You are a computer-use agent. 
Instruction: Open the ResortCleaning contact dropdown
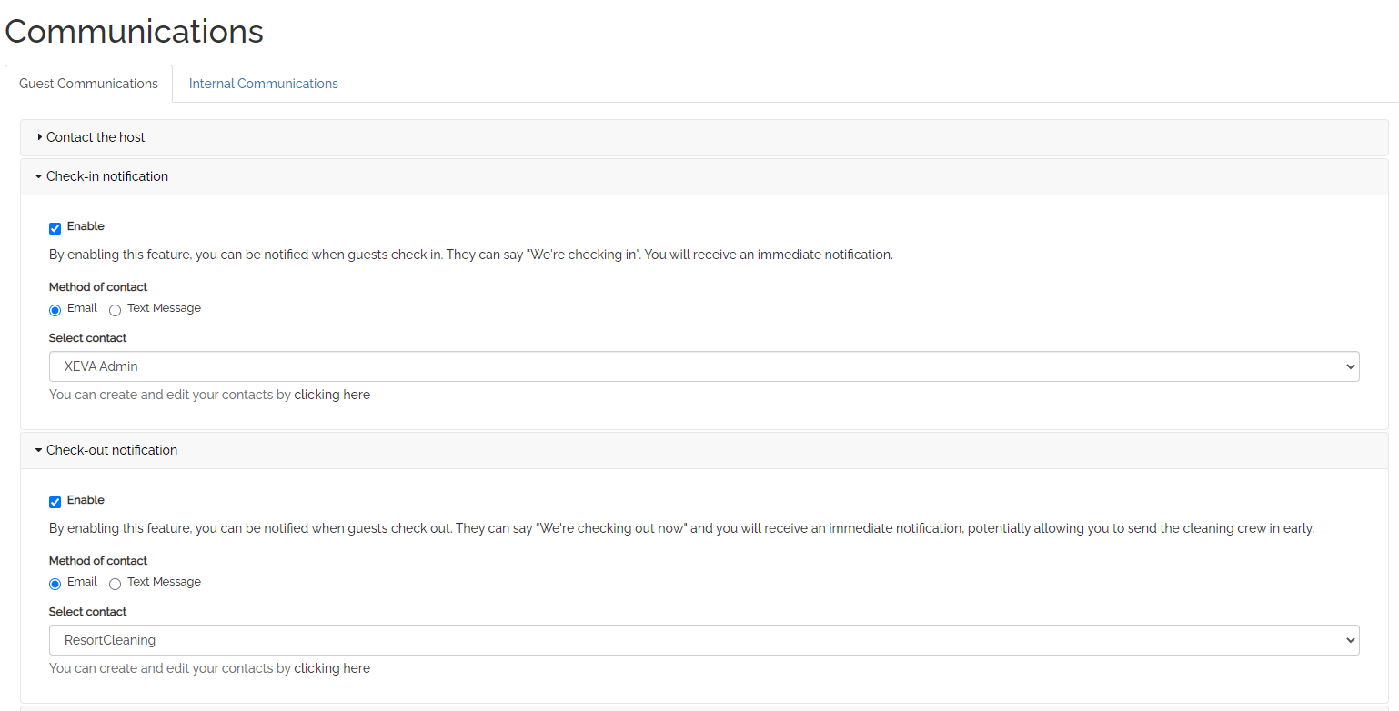[704, 640]
